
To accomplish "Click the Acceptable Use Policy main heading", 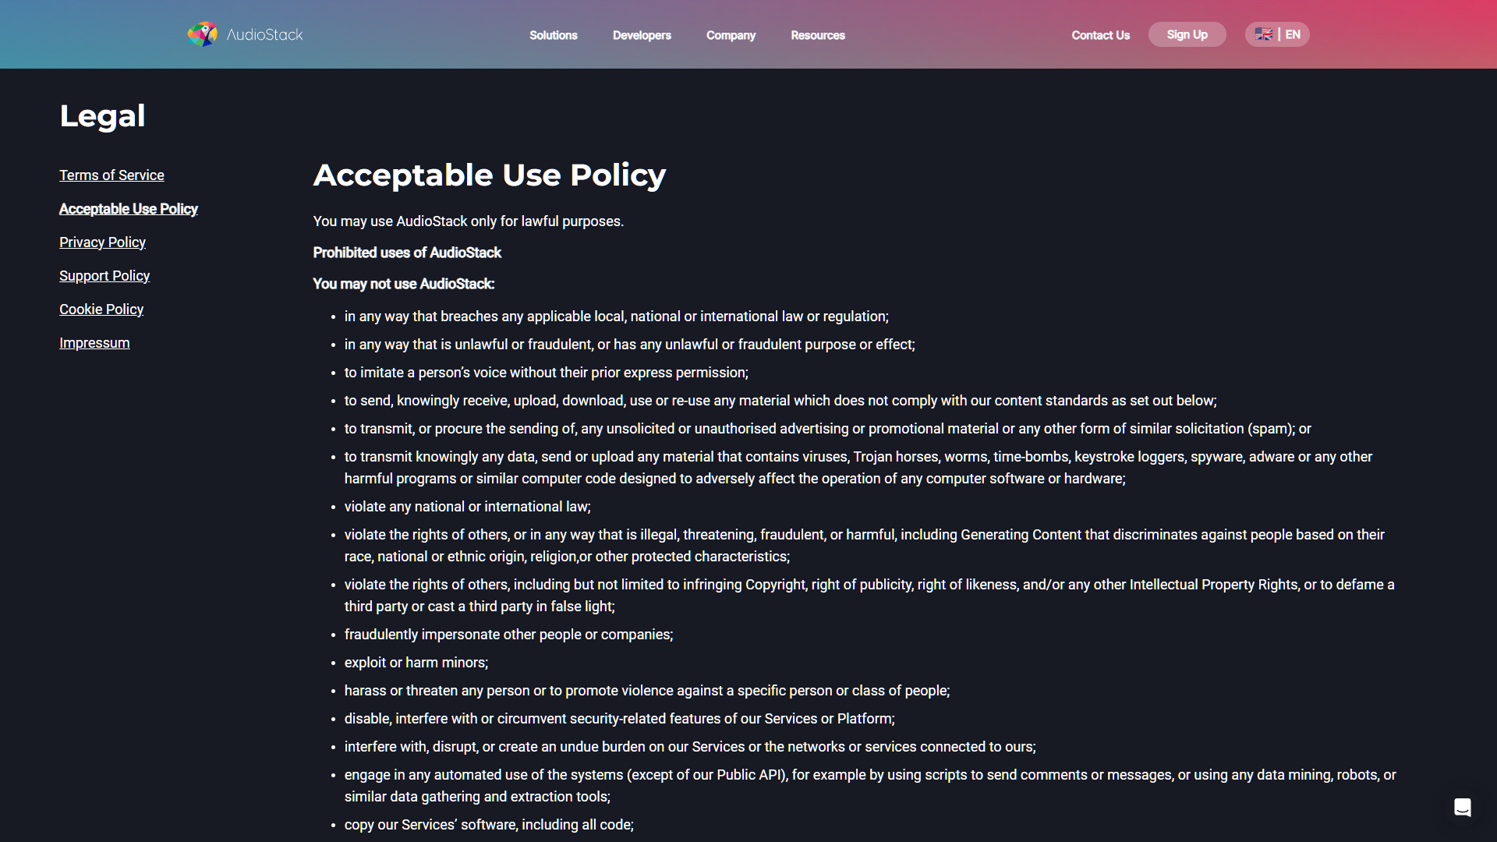I will tap(489, 175).
